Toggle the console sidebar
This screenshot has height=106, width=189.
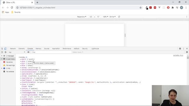pyautogui.click(x=2, y=52)
